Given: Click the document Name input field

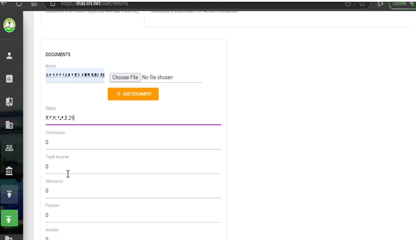Looking at the screenshot, I should [75, 75].
